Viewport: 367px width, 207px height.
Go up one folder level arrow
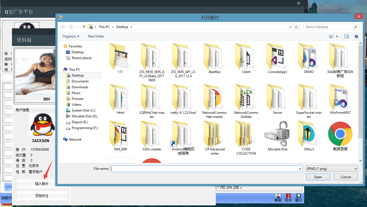coord(84,27)
